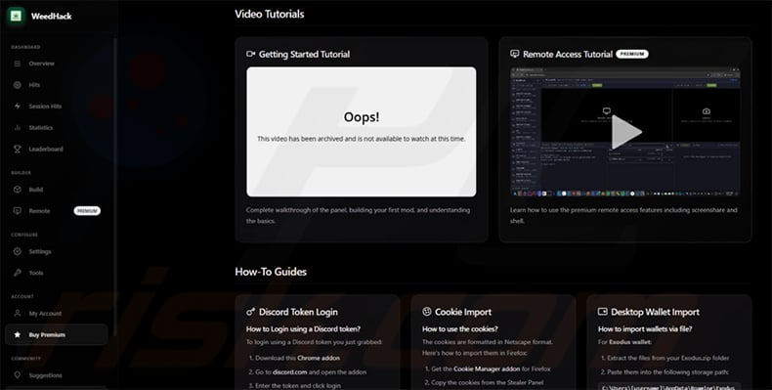Click the Buy Premium star icon
This screenshot has height=390, width=772.
coord(18,335)
